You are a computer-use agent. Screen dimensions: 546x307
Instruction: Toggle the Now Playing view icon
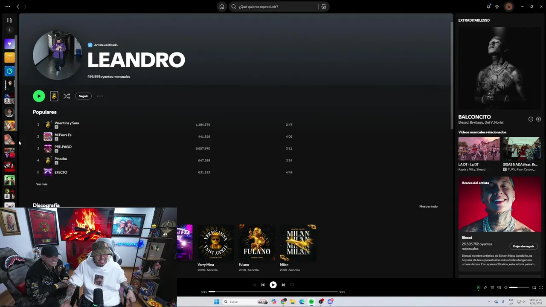pyautogui.click(x=478, y=287)
